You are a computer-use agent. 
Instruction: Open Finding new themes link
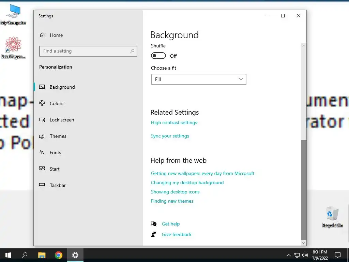point(172,201)
